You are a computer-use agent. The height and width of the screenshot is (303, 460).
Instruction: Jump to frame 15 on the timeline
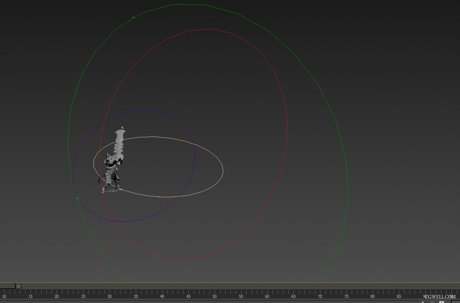(30, 296)
